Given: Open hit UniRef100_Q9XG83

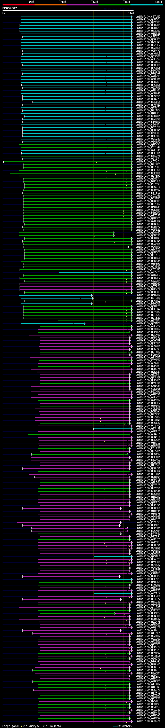Looking at the screenshot, I should click(148, 22).
